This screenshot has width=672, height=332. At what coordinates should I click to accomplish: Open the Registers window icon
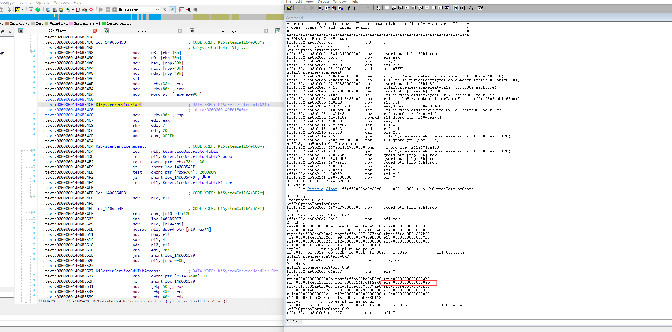pyautogui.click(x=407, y=8)
